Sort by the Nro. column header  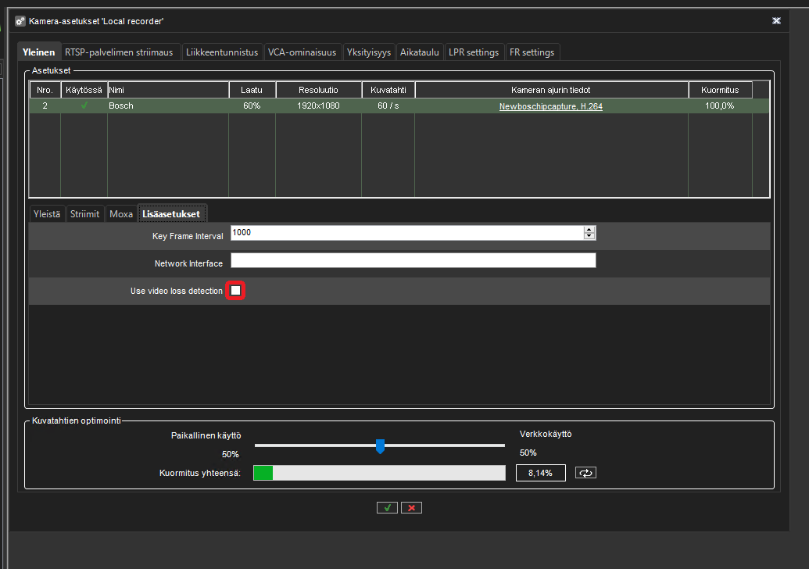coord(45,90)
